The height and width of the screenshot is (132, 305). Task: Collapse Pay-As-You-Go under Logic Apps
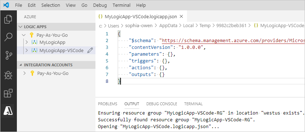(24, 35)
